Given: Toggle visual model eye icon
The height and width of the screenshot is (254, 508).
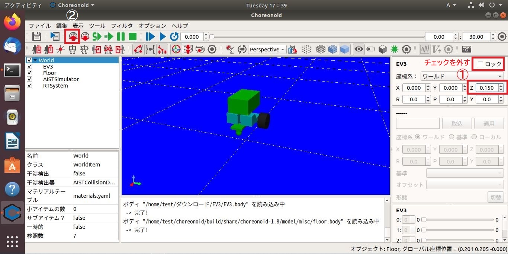Looking at the screenshot, I should pos(359,49).
